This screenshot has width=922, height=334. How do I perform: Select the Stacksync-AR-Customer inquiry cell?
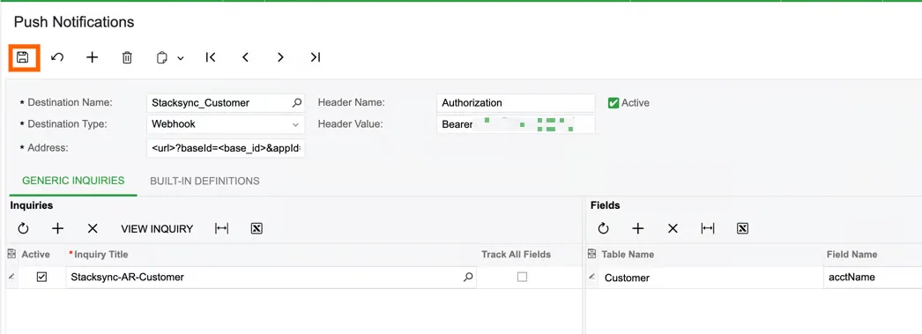pos(271,277)
